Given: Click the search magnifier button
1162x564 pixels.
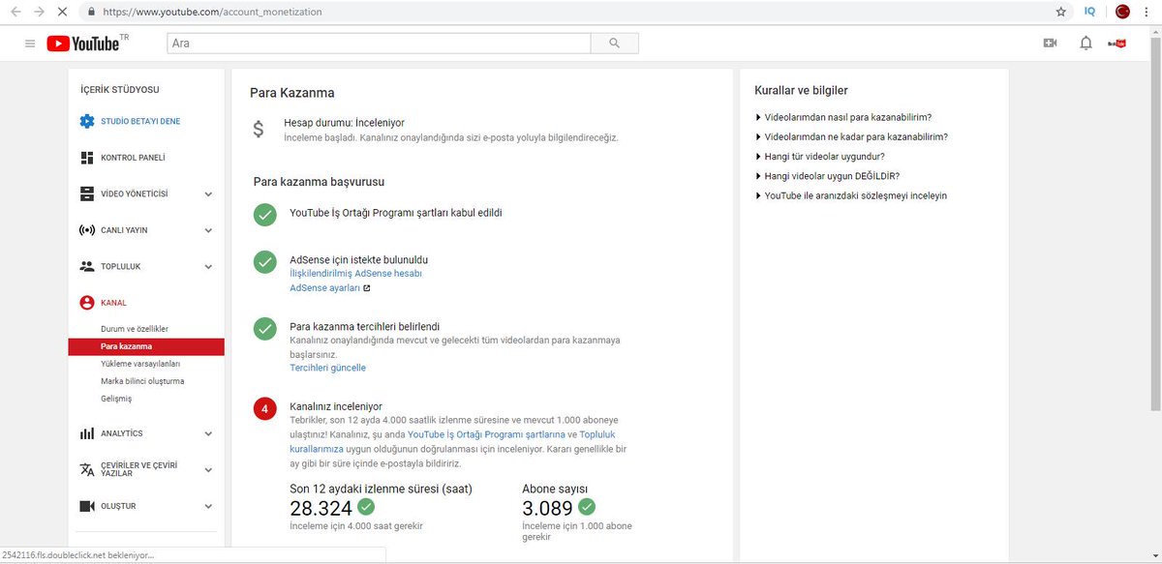Looking at the screenshot, I should coord(615,44).
